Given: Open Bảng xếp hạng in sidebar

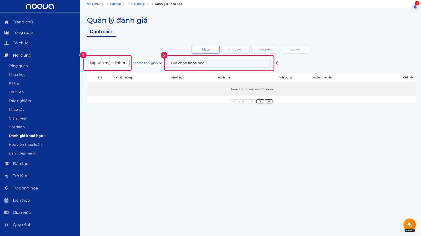Looking at the screenshot, I should coord(22,153).
